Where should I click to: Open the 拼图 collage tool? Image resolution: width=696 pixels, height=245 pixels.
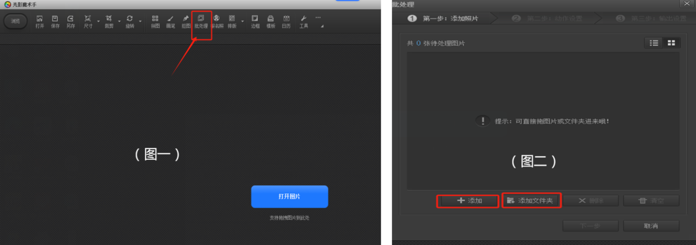(x=155, y=21)
